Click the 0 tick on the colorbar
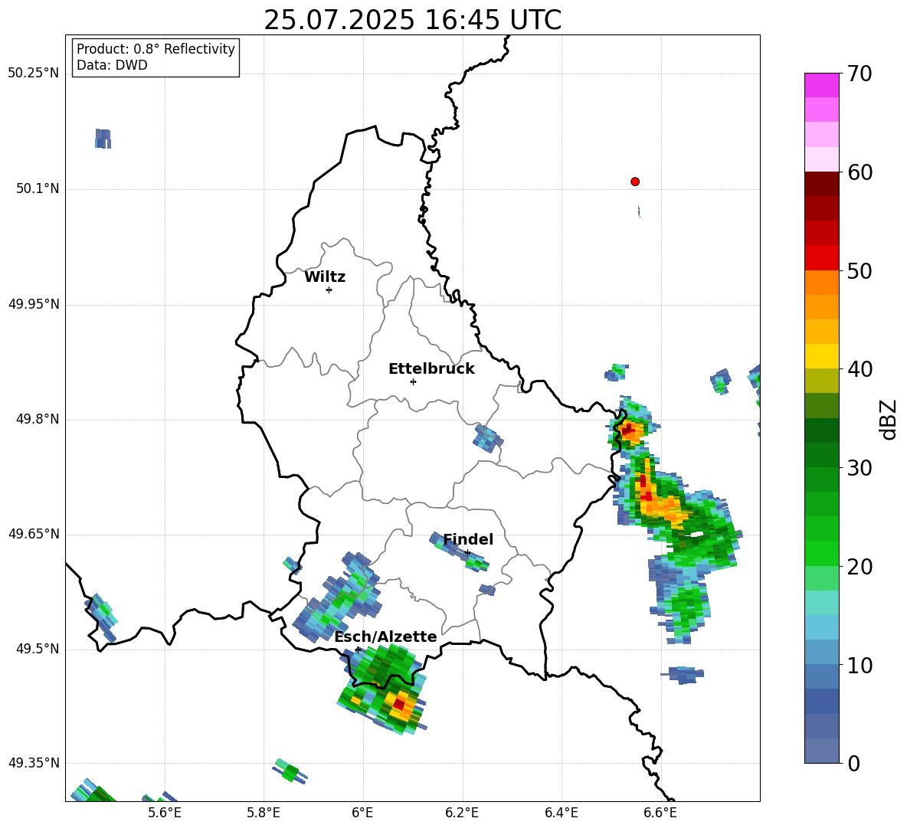Screen dimensions: 907x828 coord(853,763)
